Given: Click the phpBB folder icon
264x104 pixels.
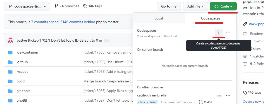Looking at the screenshot, I should (x=10, y=101).
